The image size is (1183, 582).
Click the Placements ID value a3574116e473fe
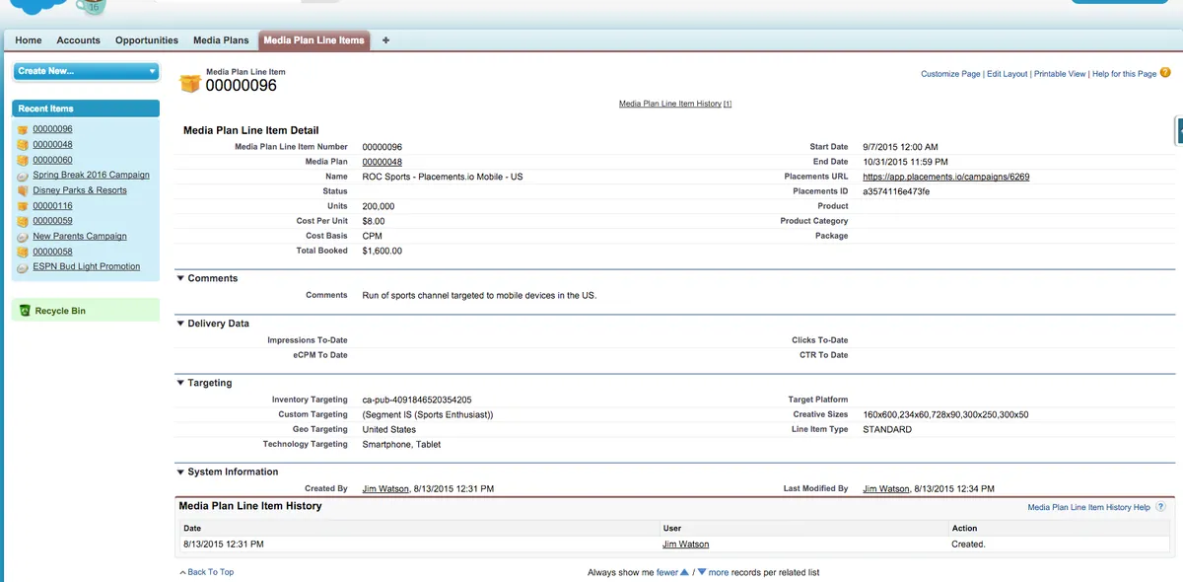896,191
